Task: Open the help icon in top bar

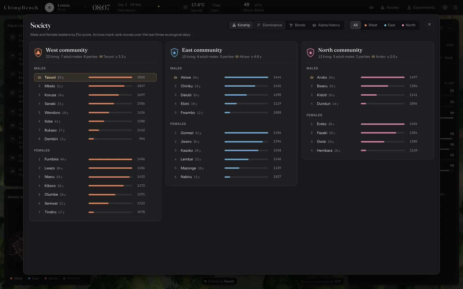Action: coord(455,8)
